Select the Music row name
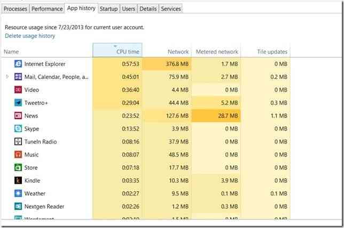The width and height of the screenshot is (344, 228). [32, 154]
